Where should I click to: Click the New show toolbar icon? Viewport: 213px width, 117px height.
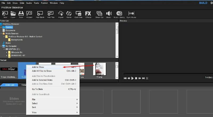pyautogui.click(x=5, y=15)
